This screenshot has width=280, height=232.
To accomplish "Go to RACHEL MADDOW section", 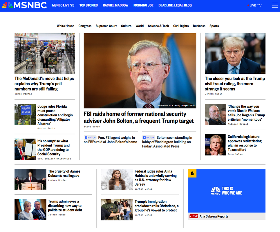I will [115, 5].
